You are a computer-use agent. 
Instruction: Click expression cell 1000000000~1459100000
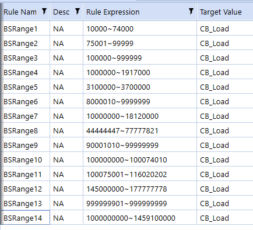tap(140, 217)
